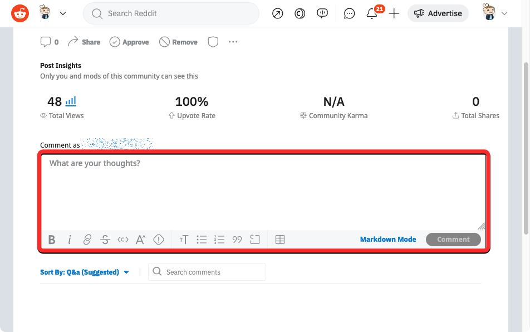Switch to Markdown Mode
The height and width of the screenshot is (332, 530).
[x=387, y=240]
